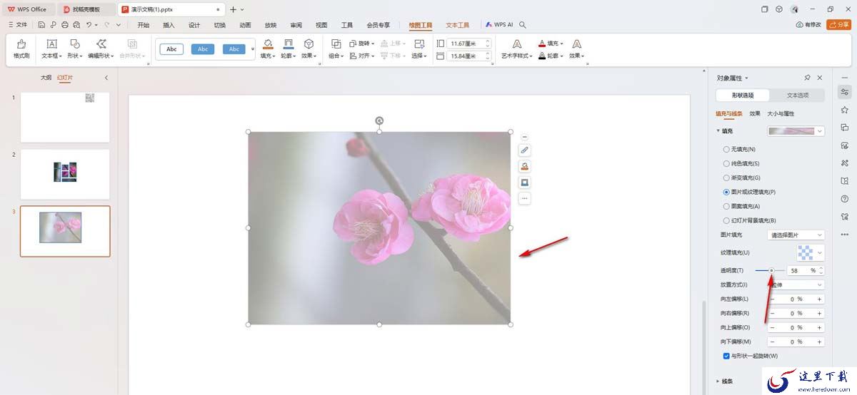This screenshot has width=857, height=395.
Task: Click the Print icon in quick access bar
Action: coord(65,25)
